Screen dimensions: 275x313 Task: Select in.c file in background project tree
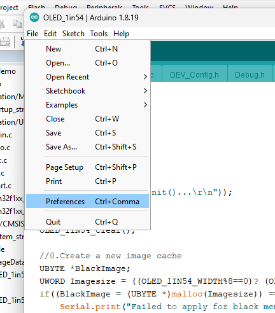tap(6, 135)
